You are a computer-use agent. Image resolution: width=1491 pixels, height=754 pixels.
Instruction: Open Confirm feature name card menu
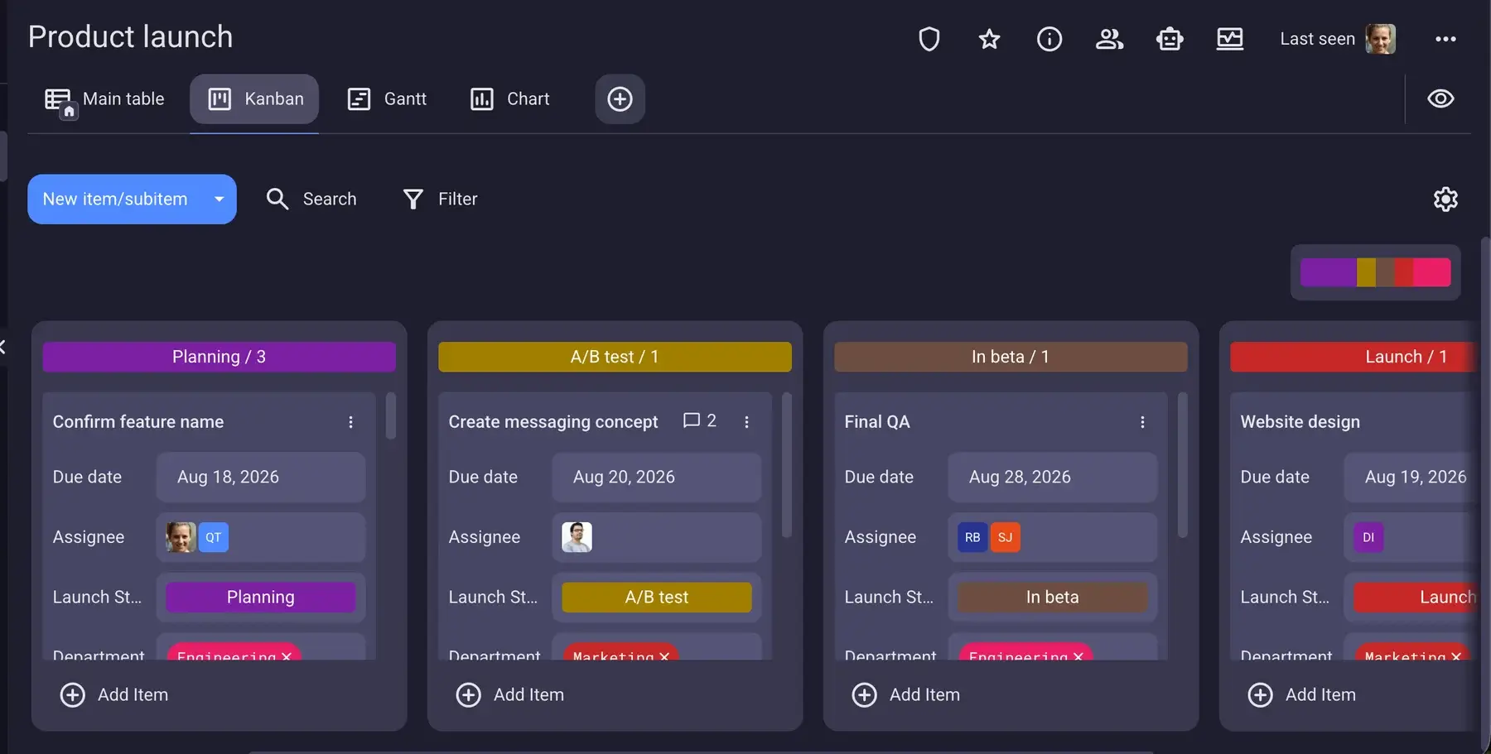pos(350,422)
